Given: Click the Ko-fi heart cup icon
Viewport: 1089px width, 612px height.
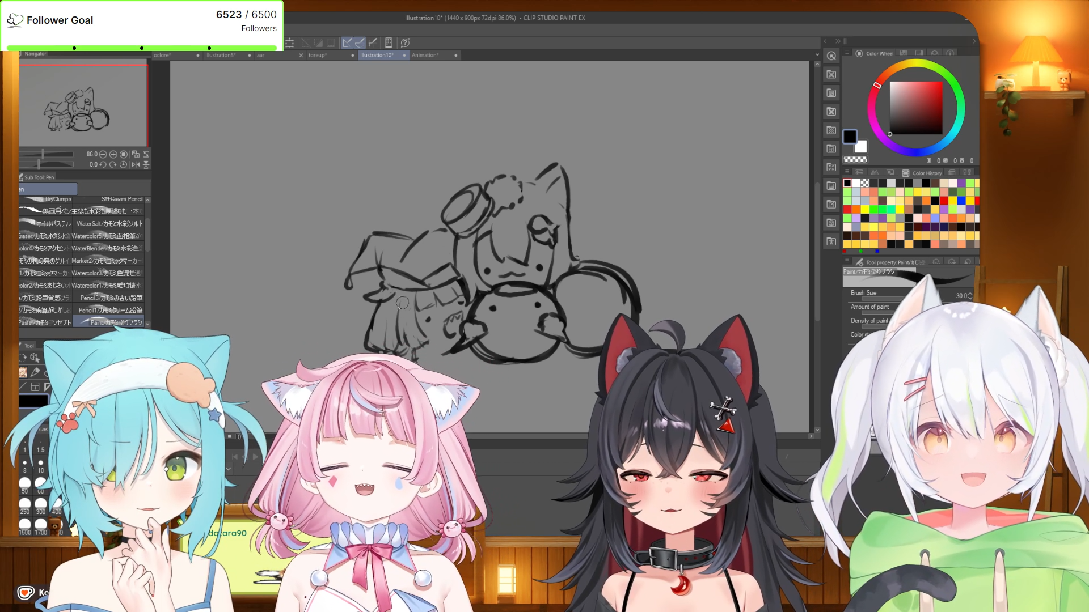Looking at the screenshot, I should pyautogui.click(x=26, y=592).
